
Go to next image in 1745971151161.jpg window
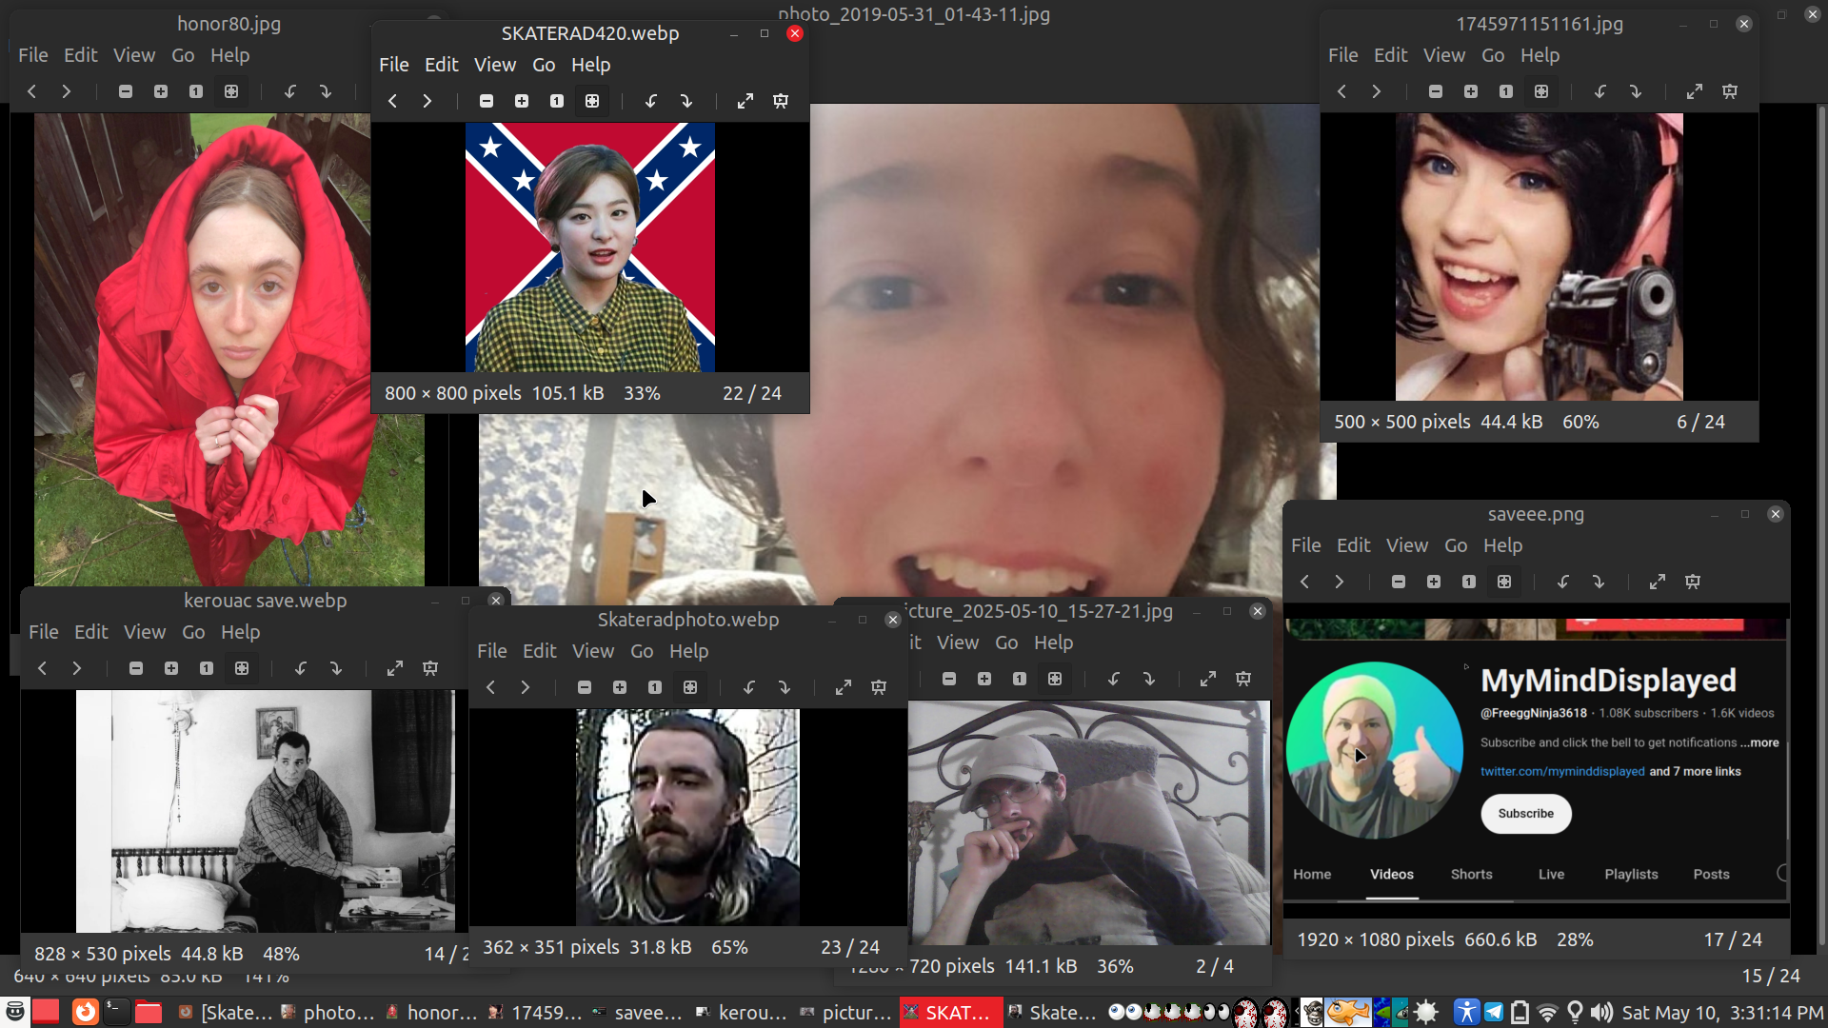[x=1377, y=91]
